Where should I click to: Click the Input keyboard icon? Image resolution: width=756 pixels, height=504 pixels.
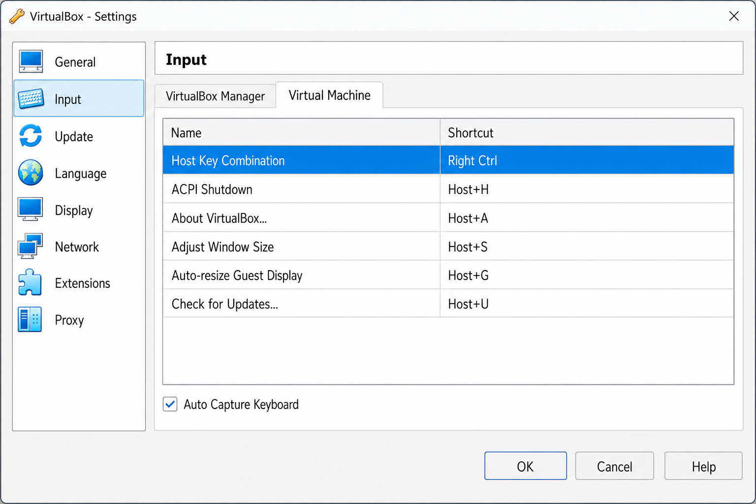tap(31, 99)
